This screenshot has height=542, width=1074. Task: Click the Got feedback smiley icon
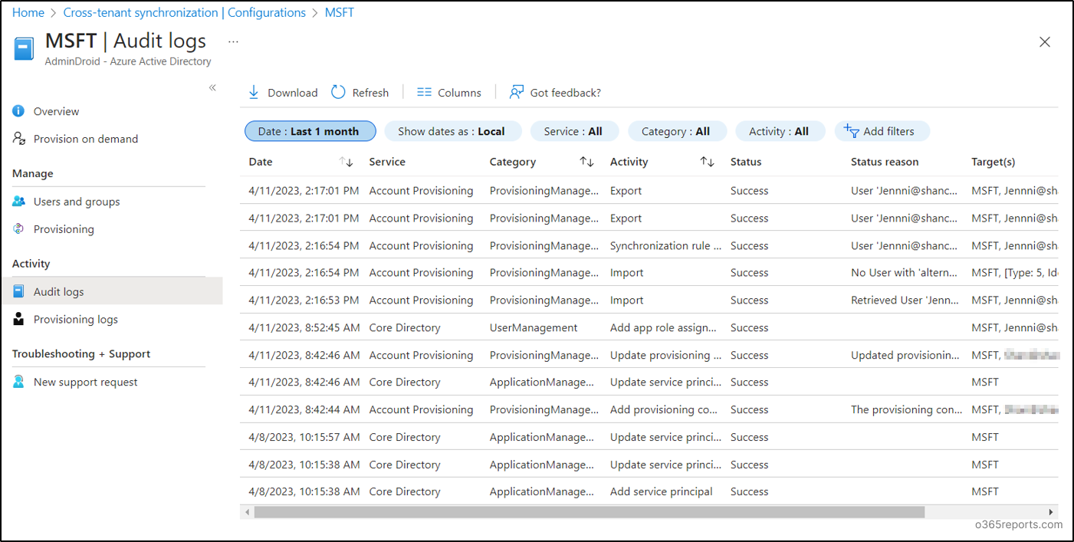[x=517, y=92]
